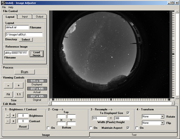Click the Brightness value field

[23, 116]
